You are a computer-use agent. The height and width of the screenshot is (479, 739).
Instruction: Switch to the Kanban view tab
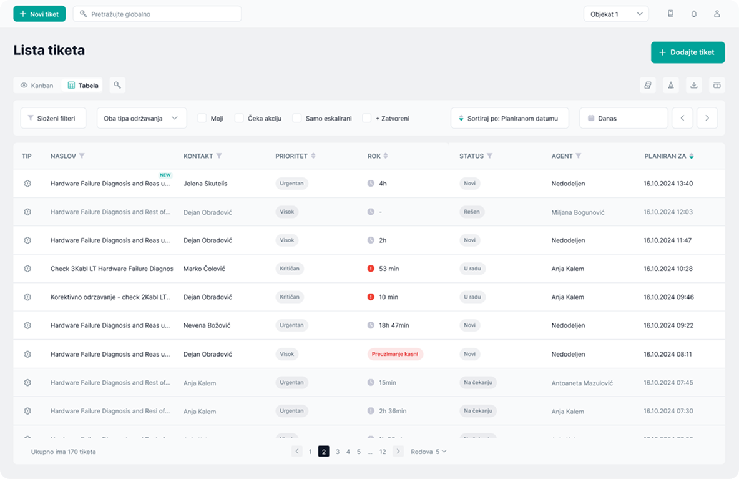pos(37,86)
